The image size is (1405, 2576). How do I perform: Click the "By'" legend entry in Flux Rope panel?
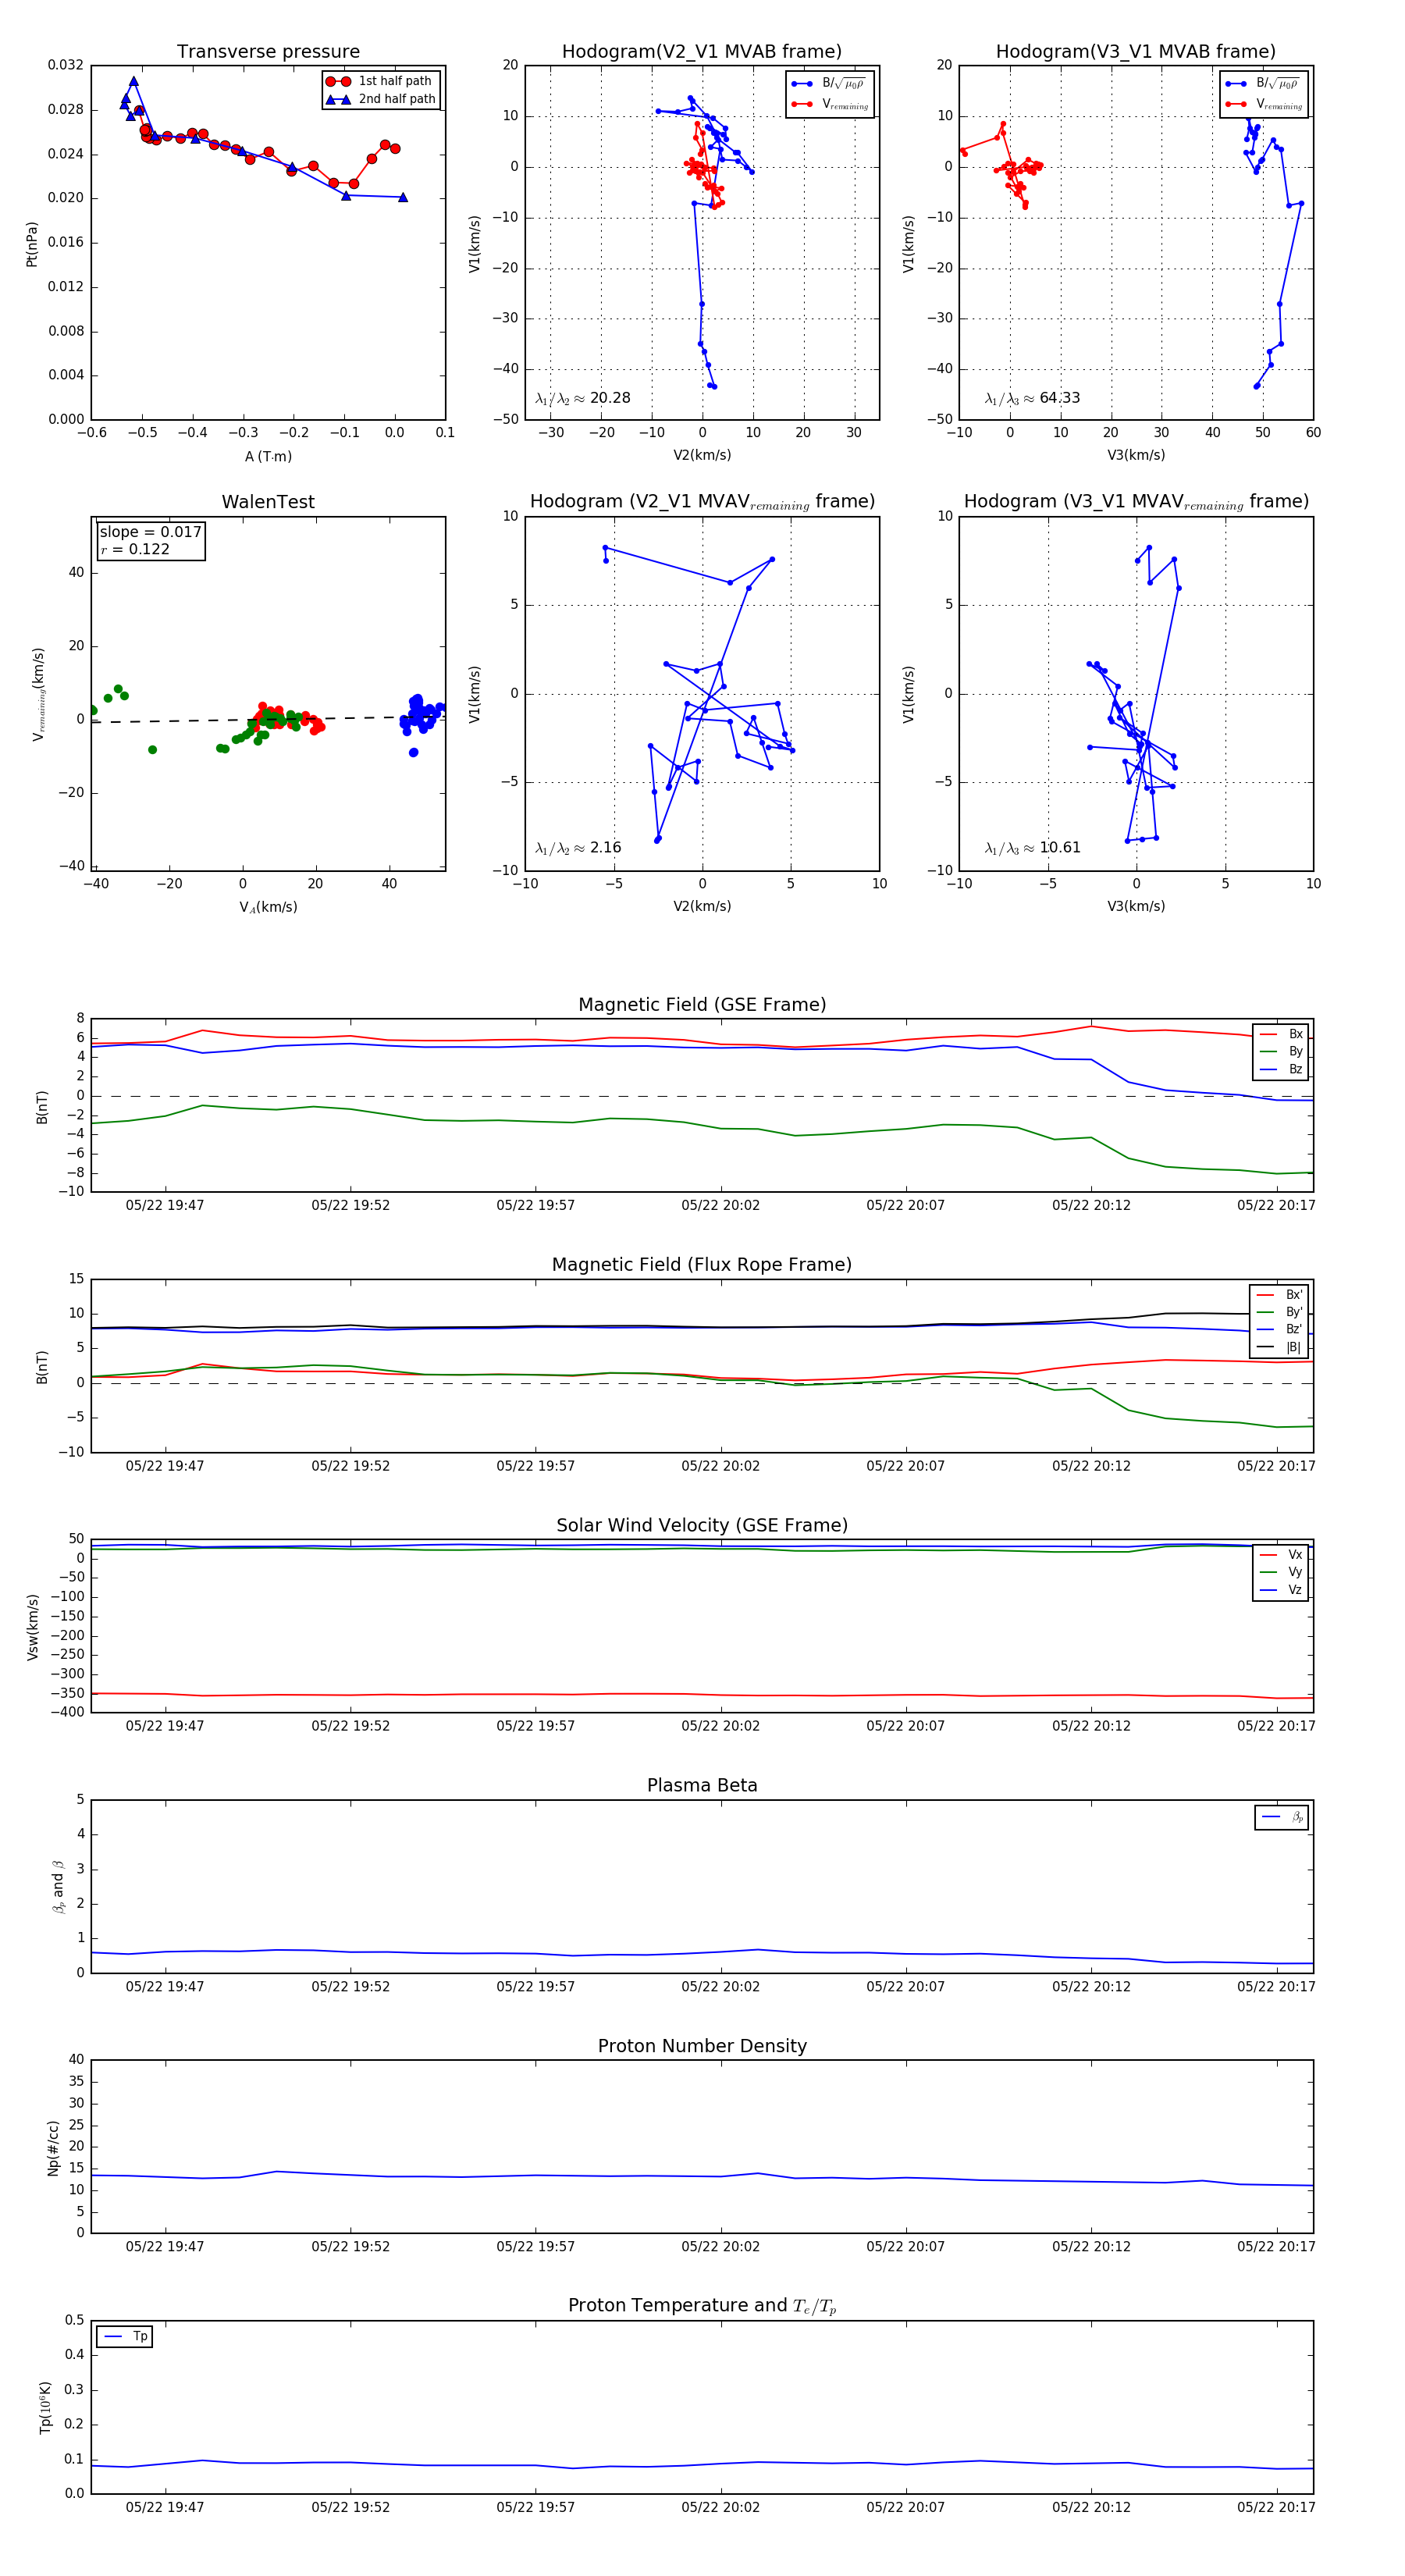(x=1280, y=1312)
